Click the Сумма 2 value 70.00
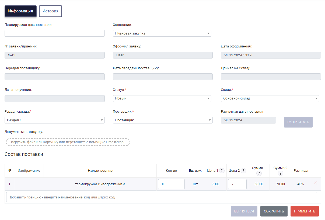 point(280,184)
